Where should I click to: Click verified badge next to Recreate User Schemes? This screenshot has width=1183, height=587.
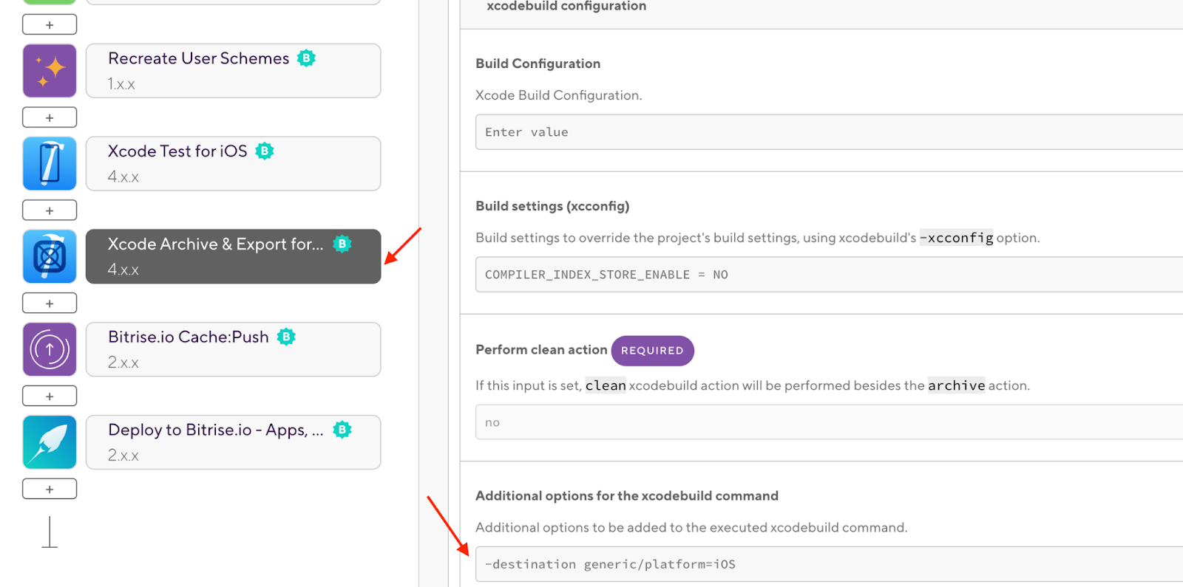click(x=306, y=58)
